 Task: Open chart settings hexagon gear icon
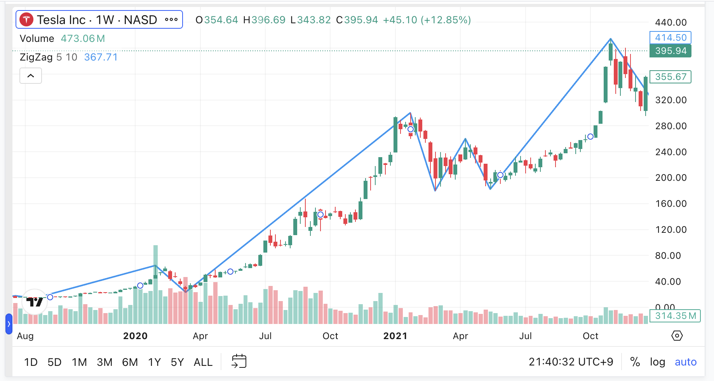pyautogui.click(x=677, y=336)
